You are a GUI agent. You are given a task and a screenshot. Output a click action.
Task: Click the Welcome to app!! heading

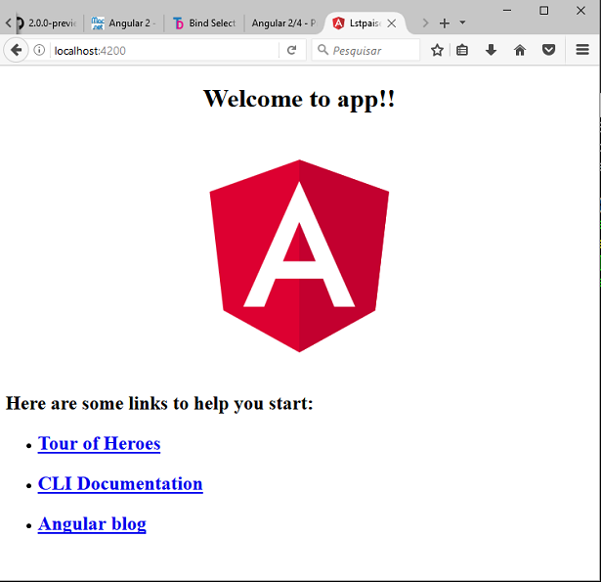click(299, 99)
